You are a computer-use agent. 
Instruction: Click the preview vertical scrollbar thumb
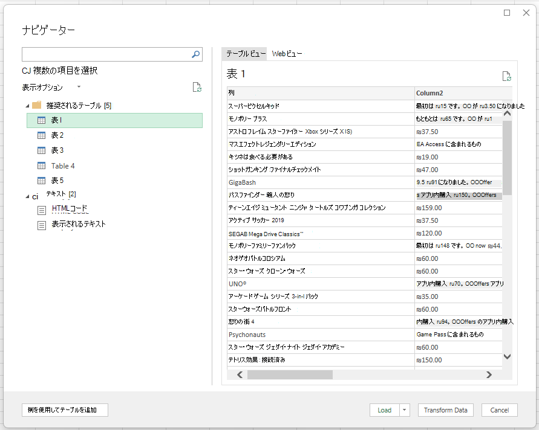[x=507, y=158]
